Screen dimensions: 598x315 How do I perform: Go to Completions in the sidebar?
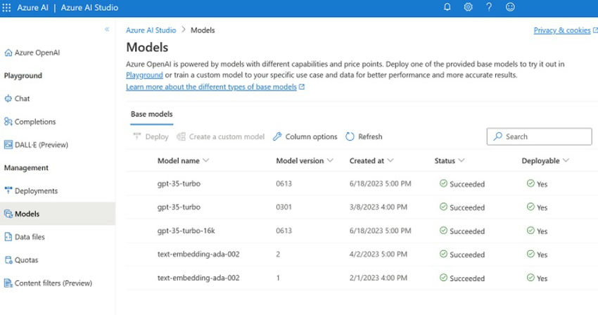(x=35, y=122)
